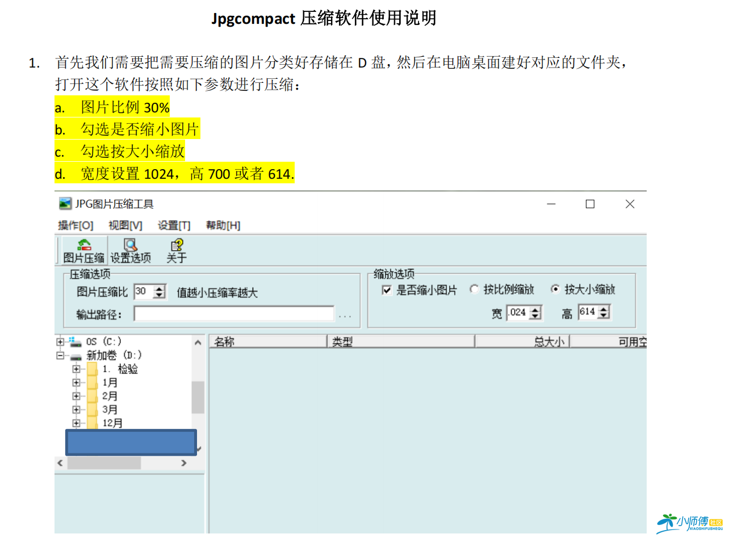
Task: Toggle the 是否缩小图片 checkbox
Action: pos(387,289)
